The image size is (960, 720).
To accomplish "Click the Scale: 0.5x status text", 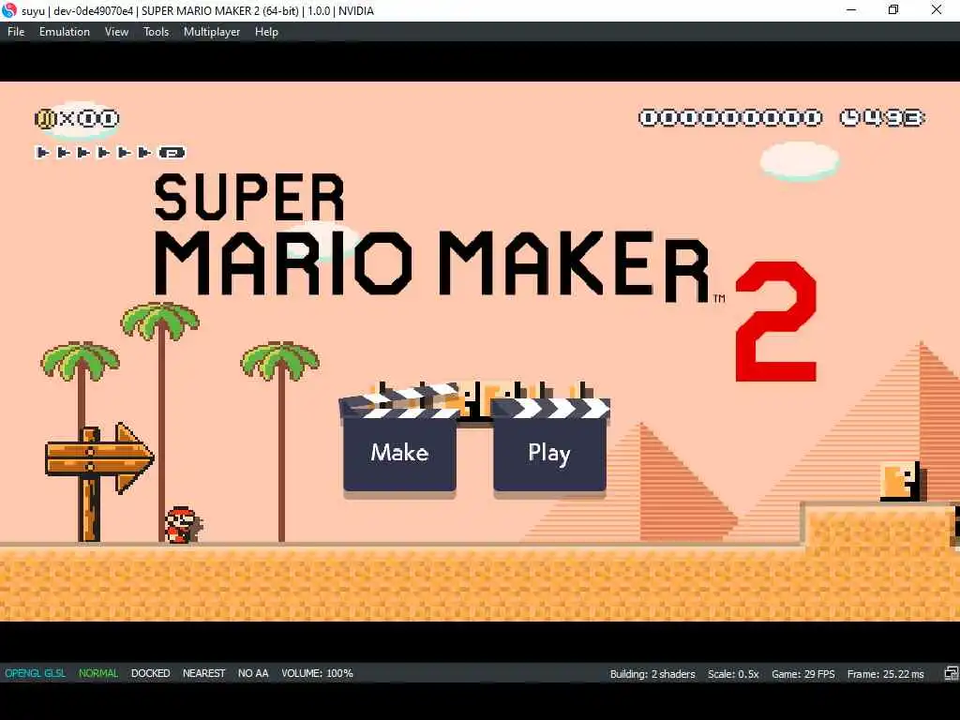I will (733, 674).
